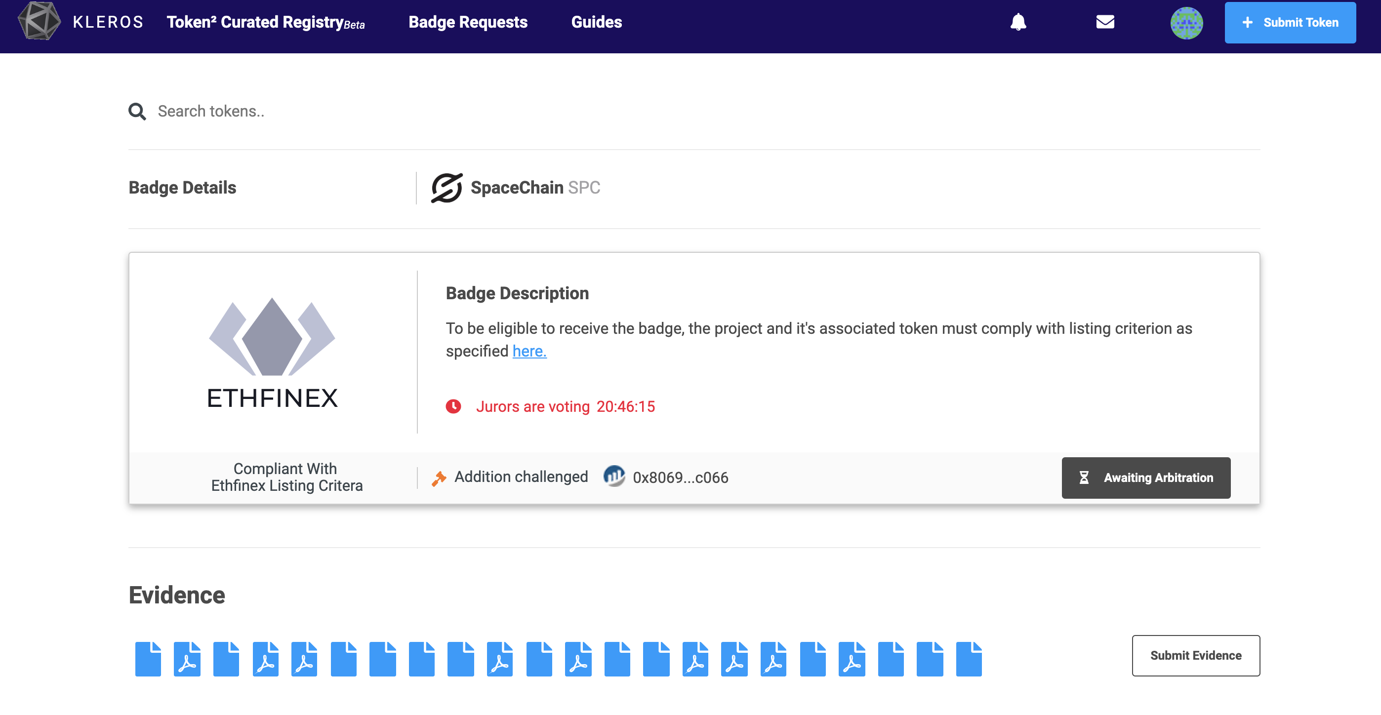
Task: Open the second evidence PDF icon
Action: coord(187,658)
